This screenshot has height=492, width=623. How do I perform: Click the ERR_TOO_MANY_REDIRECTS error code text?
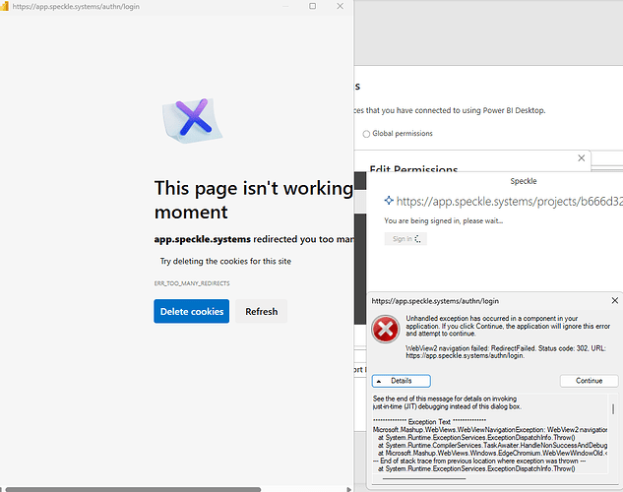click(x=192, y=283)
